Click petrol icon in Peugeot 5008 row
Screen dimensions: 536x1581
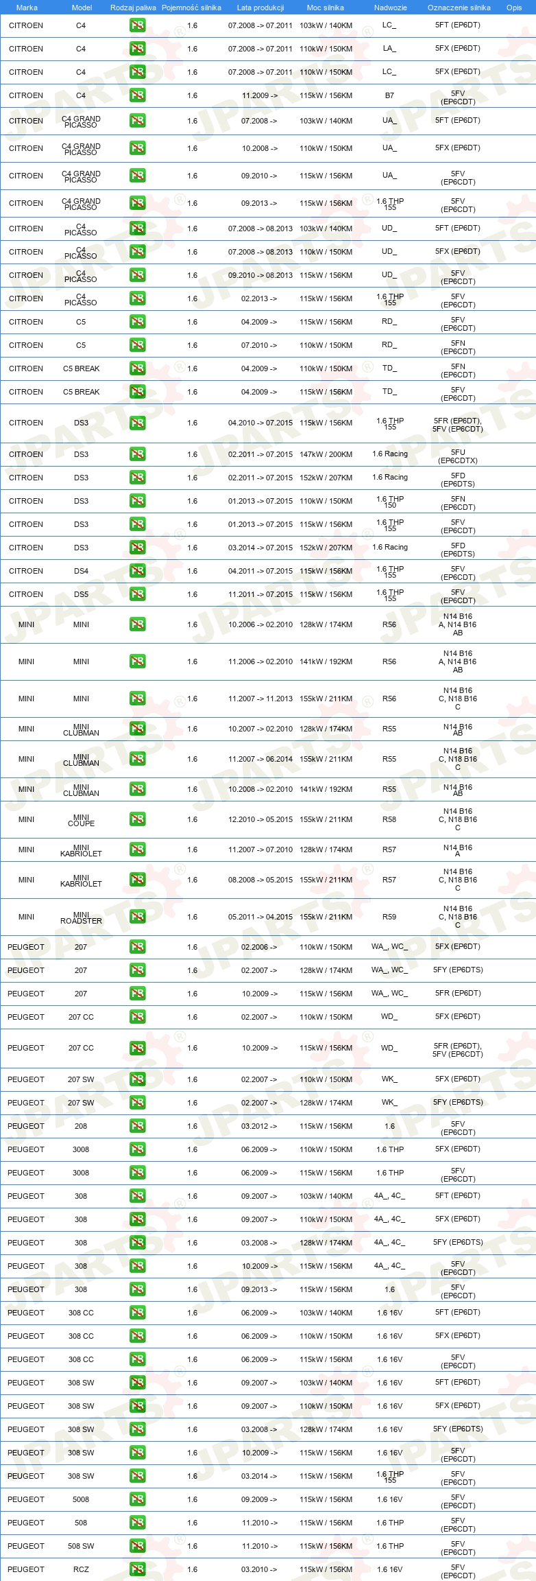coord(137,1499)
